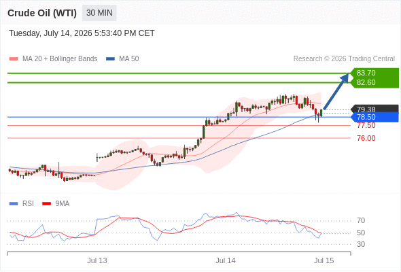Click the Crude Oil (WTI) title
This screenshot has width=401, height=272.
(x=42, y=13)
